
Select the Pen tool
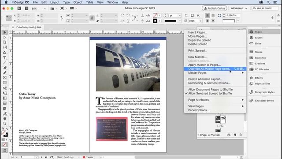pyautogui.click(x=5, y=68)
